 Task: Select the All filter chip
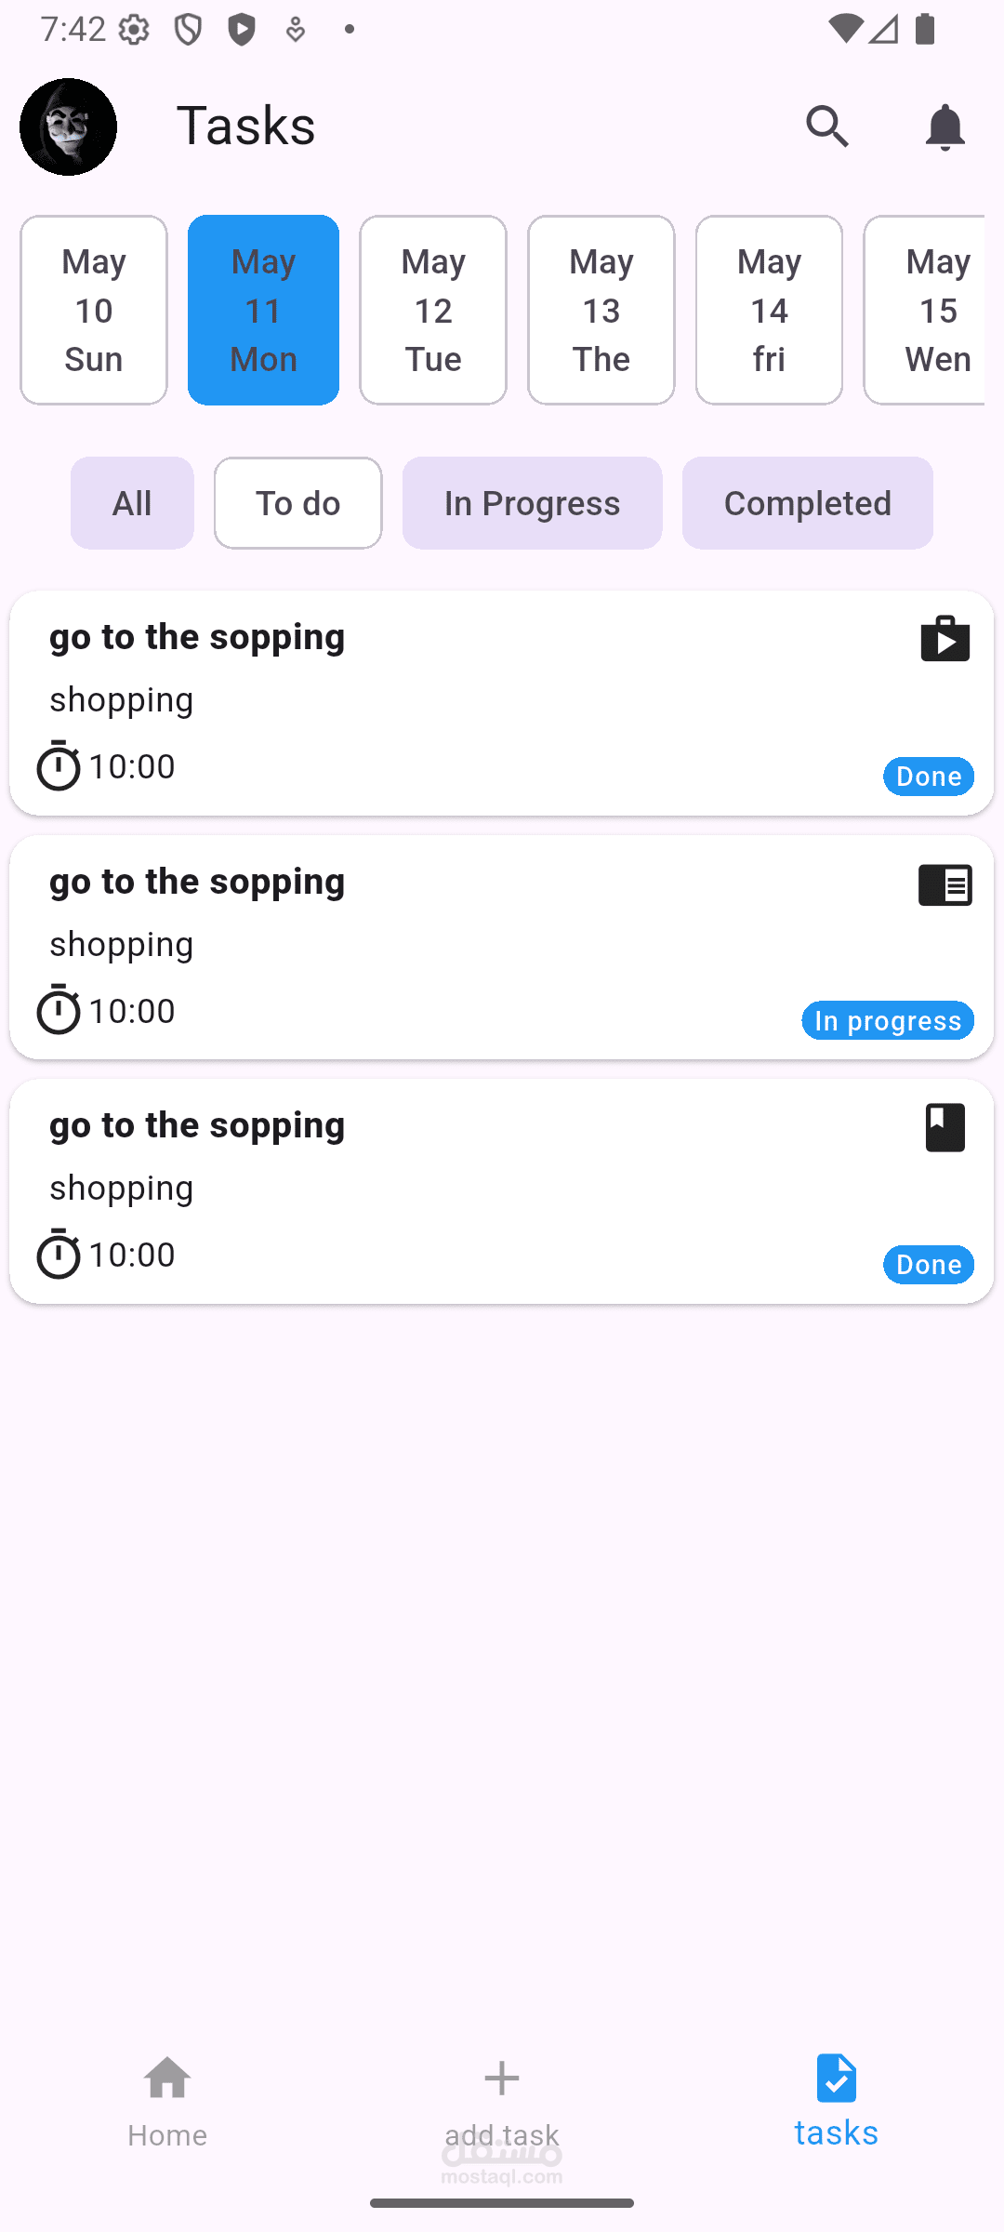tap(132, 503)
